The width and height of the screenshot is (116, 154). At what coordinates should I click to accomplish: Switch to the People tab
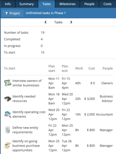point(89,4)
